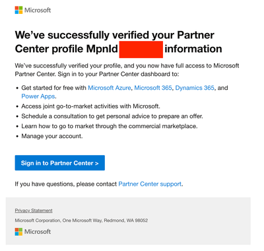Click the intro paragraph about full access

127,70
